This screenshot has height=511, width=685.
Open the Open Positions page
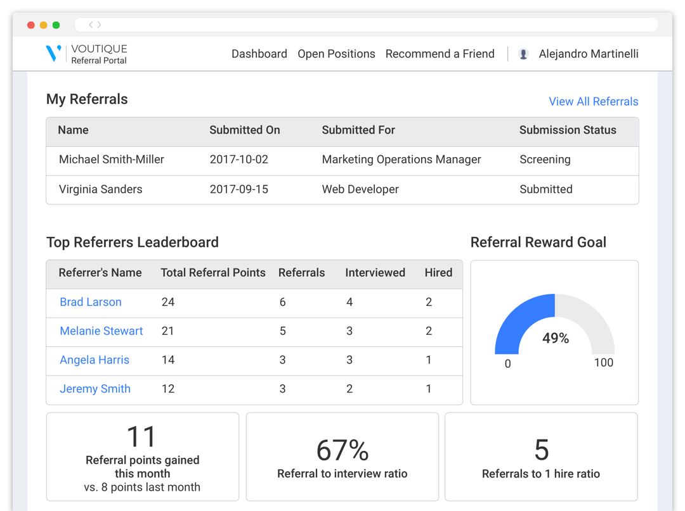pos(336,54)
